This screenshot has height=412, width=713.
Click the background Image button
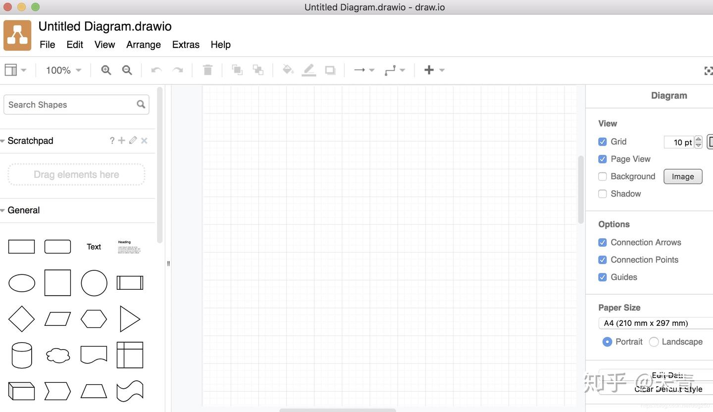[683, 176]
